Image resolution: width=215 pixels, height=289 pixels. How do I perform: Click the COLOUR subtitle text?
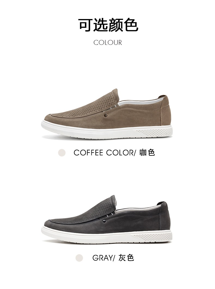(107, 43)
